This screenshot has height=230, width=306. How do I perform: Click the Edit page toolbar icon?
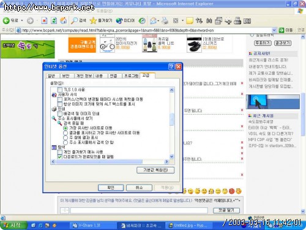click(176, 21)
